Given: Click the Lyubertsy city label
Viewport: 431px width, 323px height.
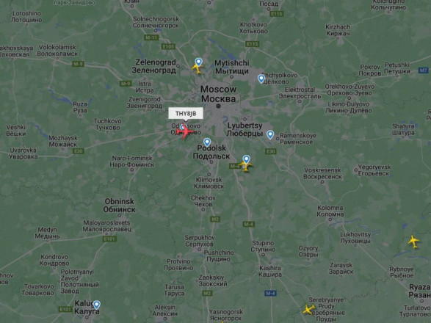Looking at the screenshot, I should point(245,129).
